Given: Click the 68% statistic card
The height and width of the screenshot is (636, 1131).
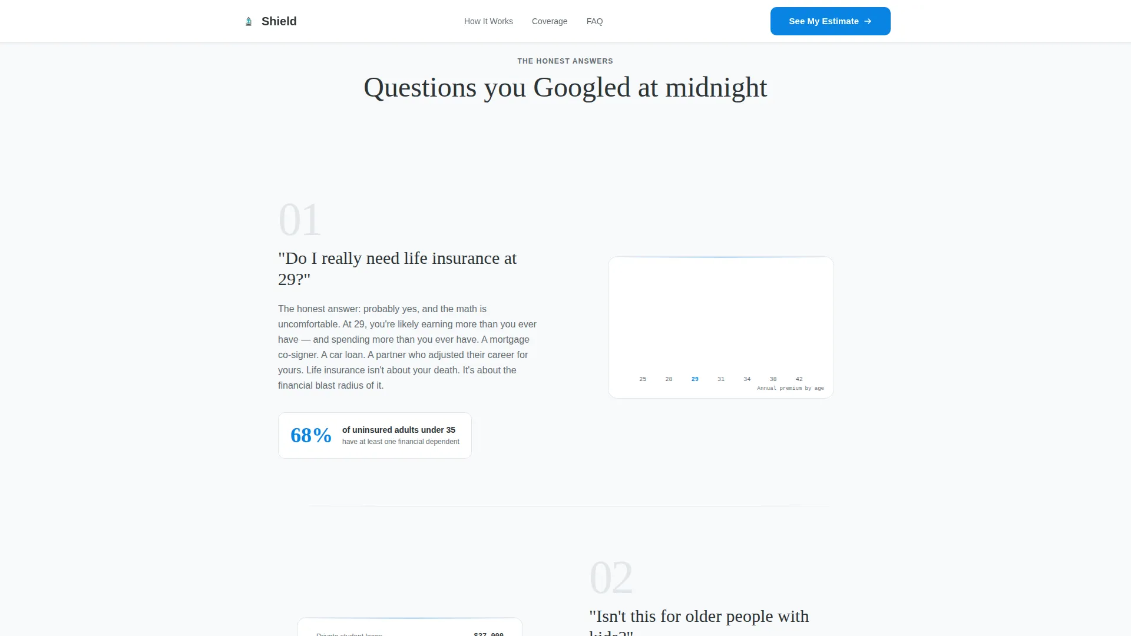Looking at the screenshot, I should (x=375, y=435).
